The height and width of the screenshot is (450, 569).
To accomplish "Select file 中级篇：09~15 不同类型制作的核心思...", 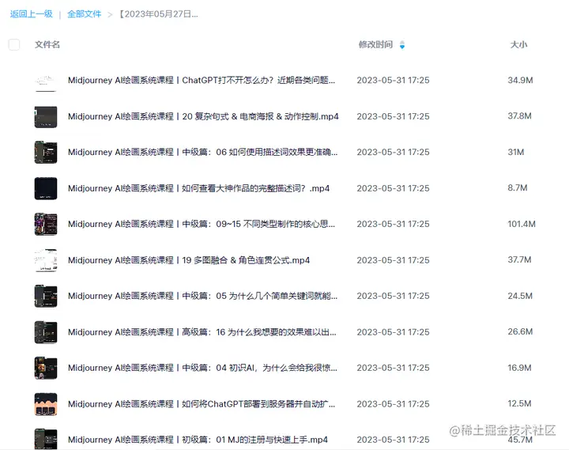I will (202, 224).
